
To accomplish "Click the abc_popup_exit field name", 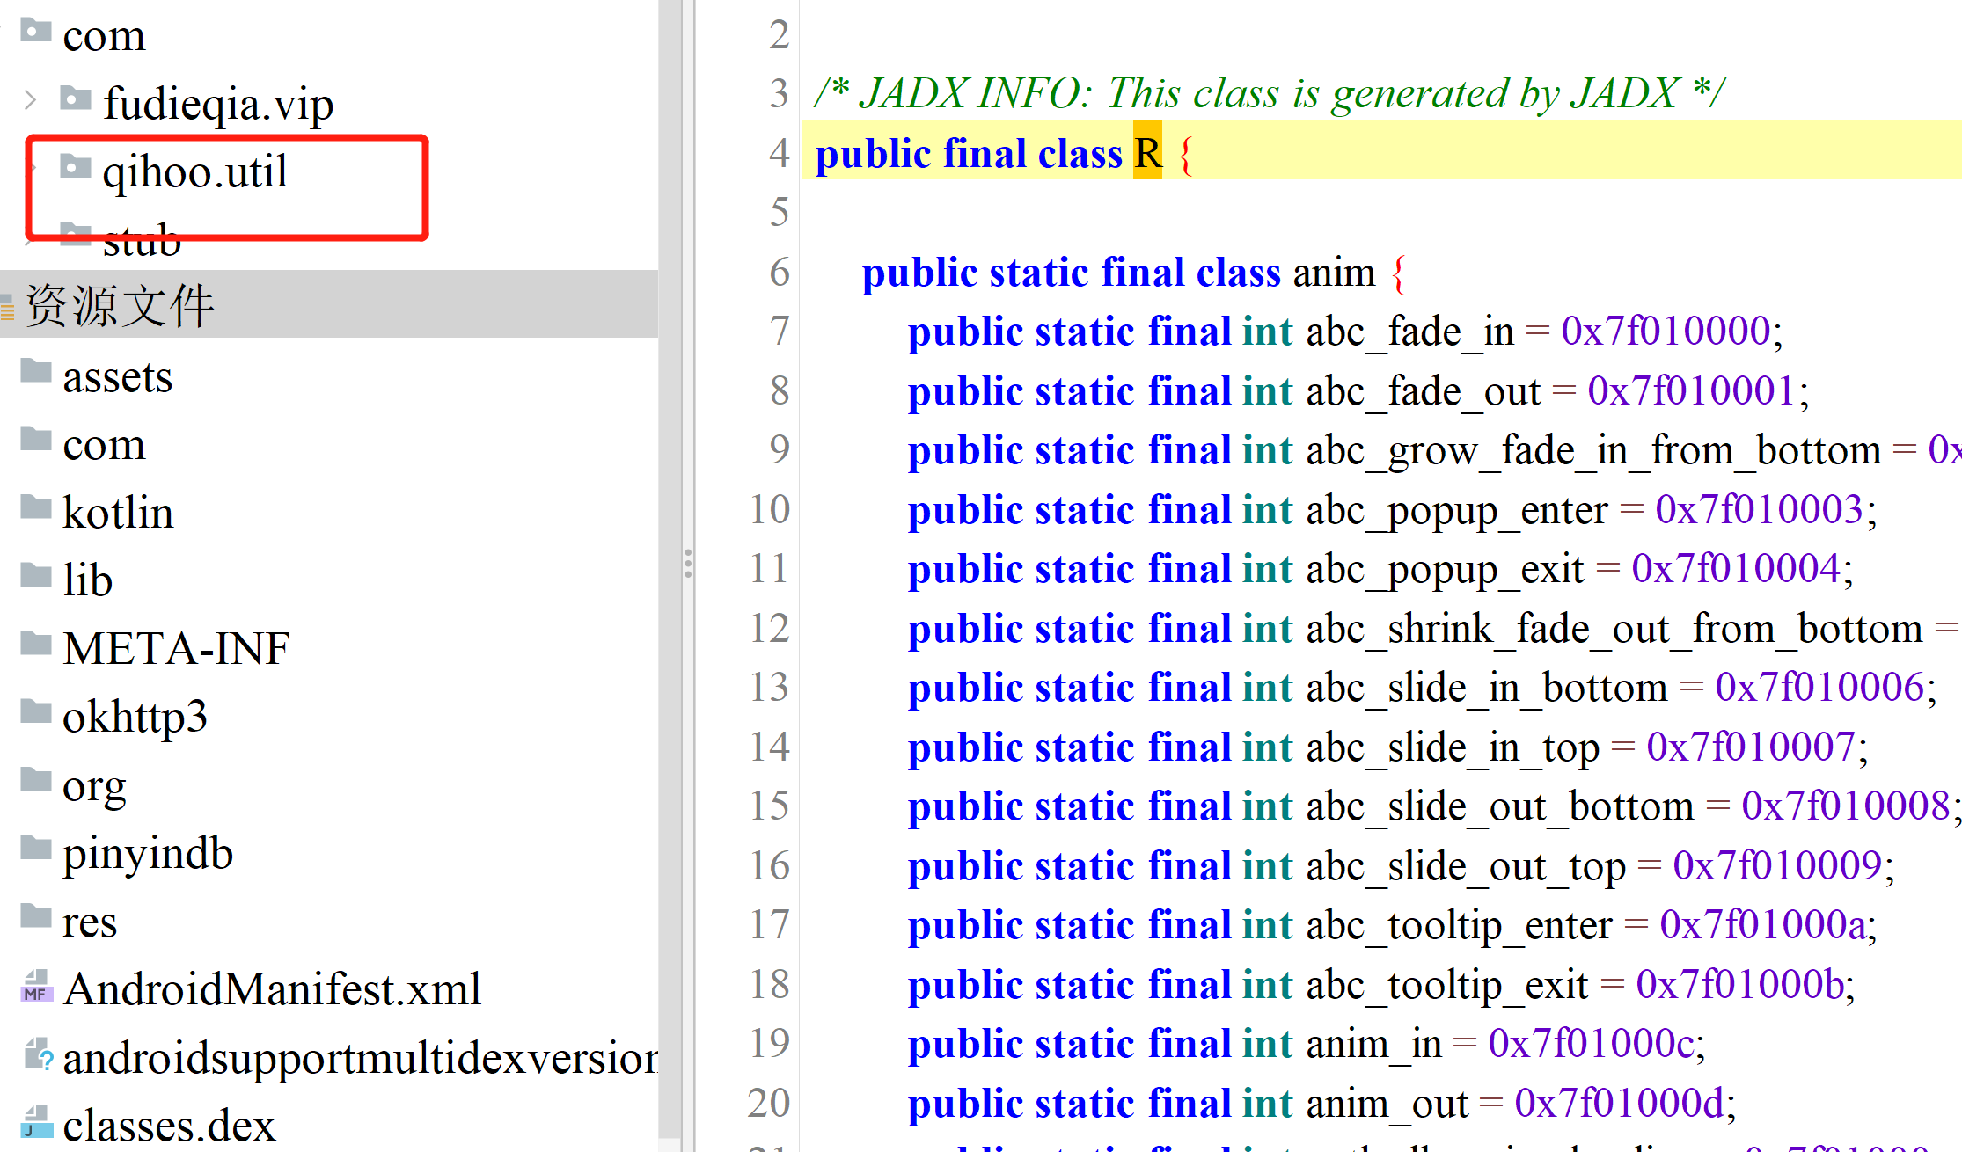I will [x=1445, y=569].
